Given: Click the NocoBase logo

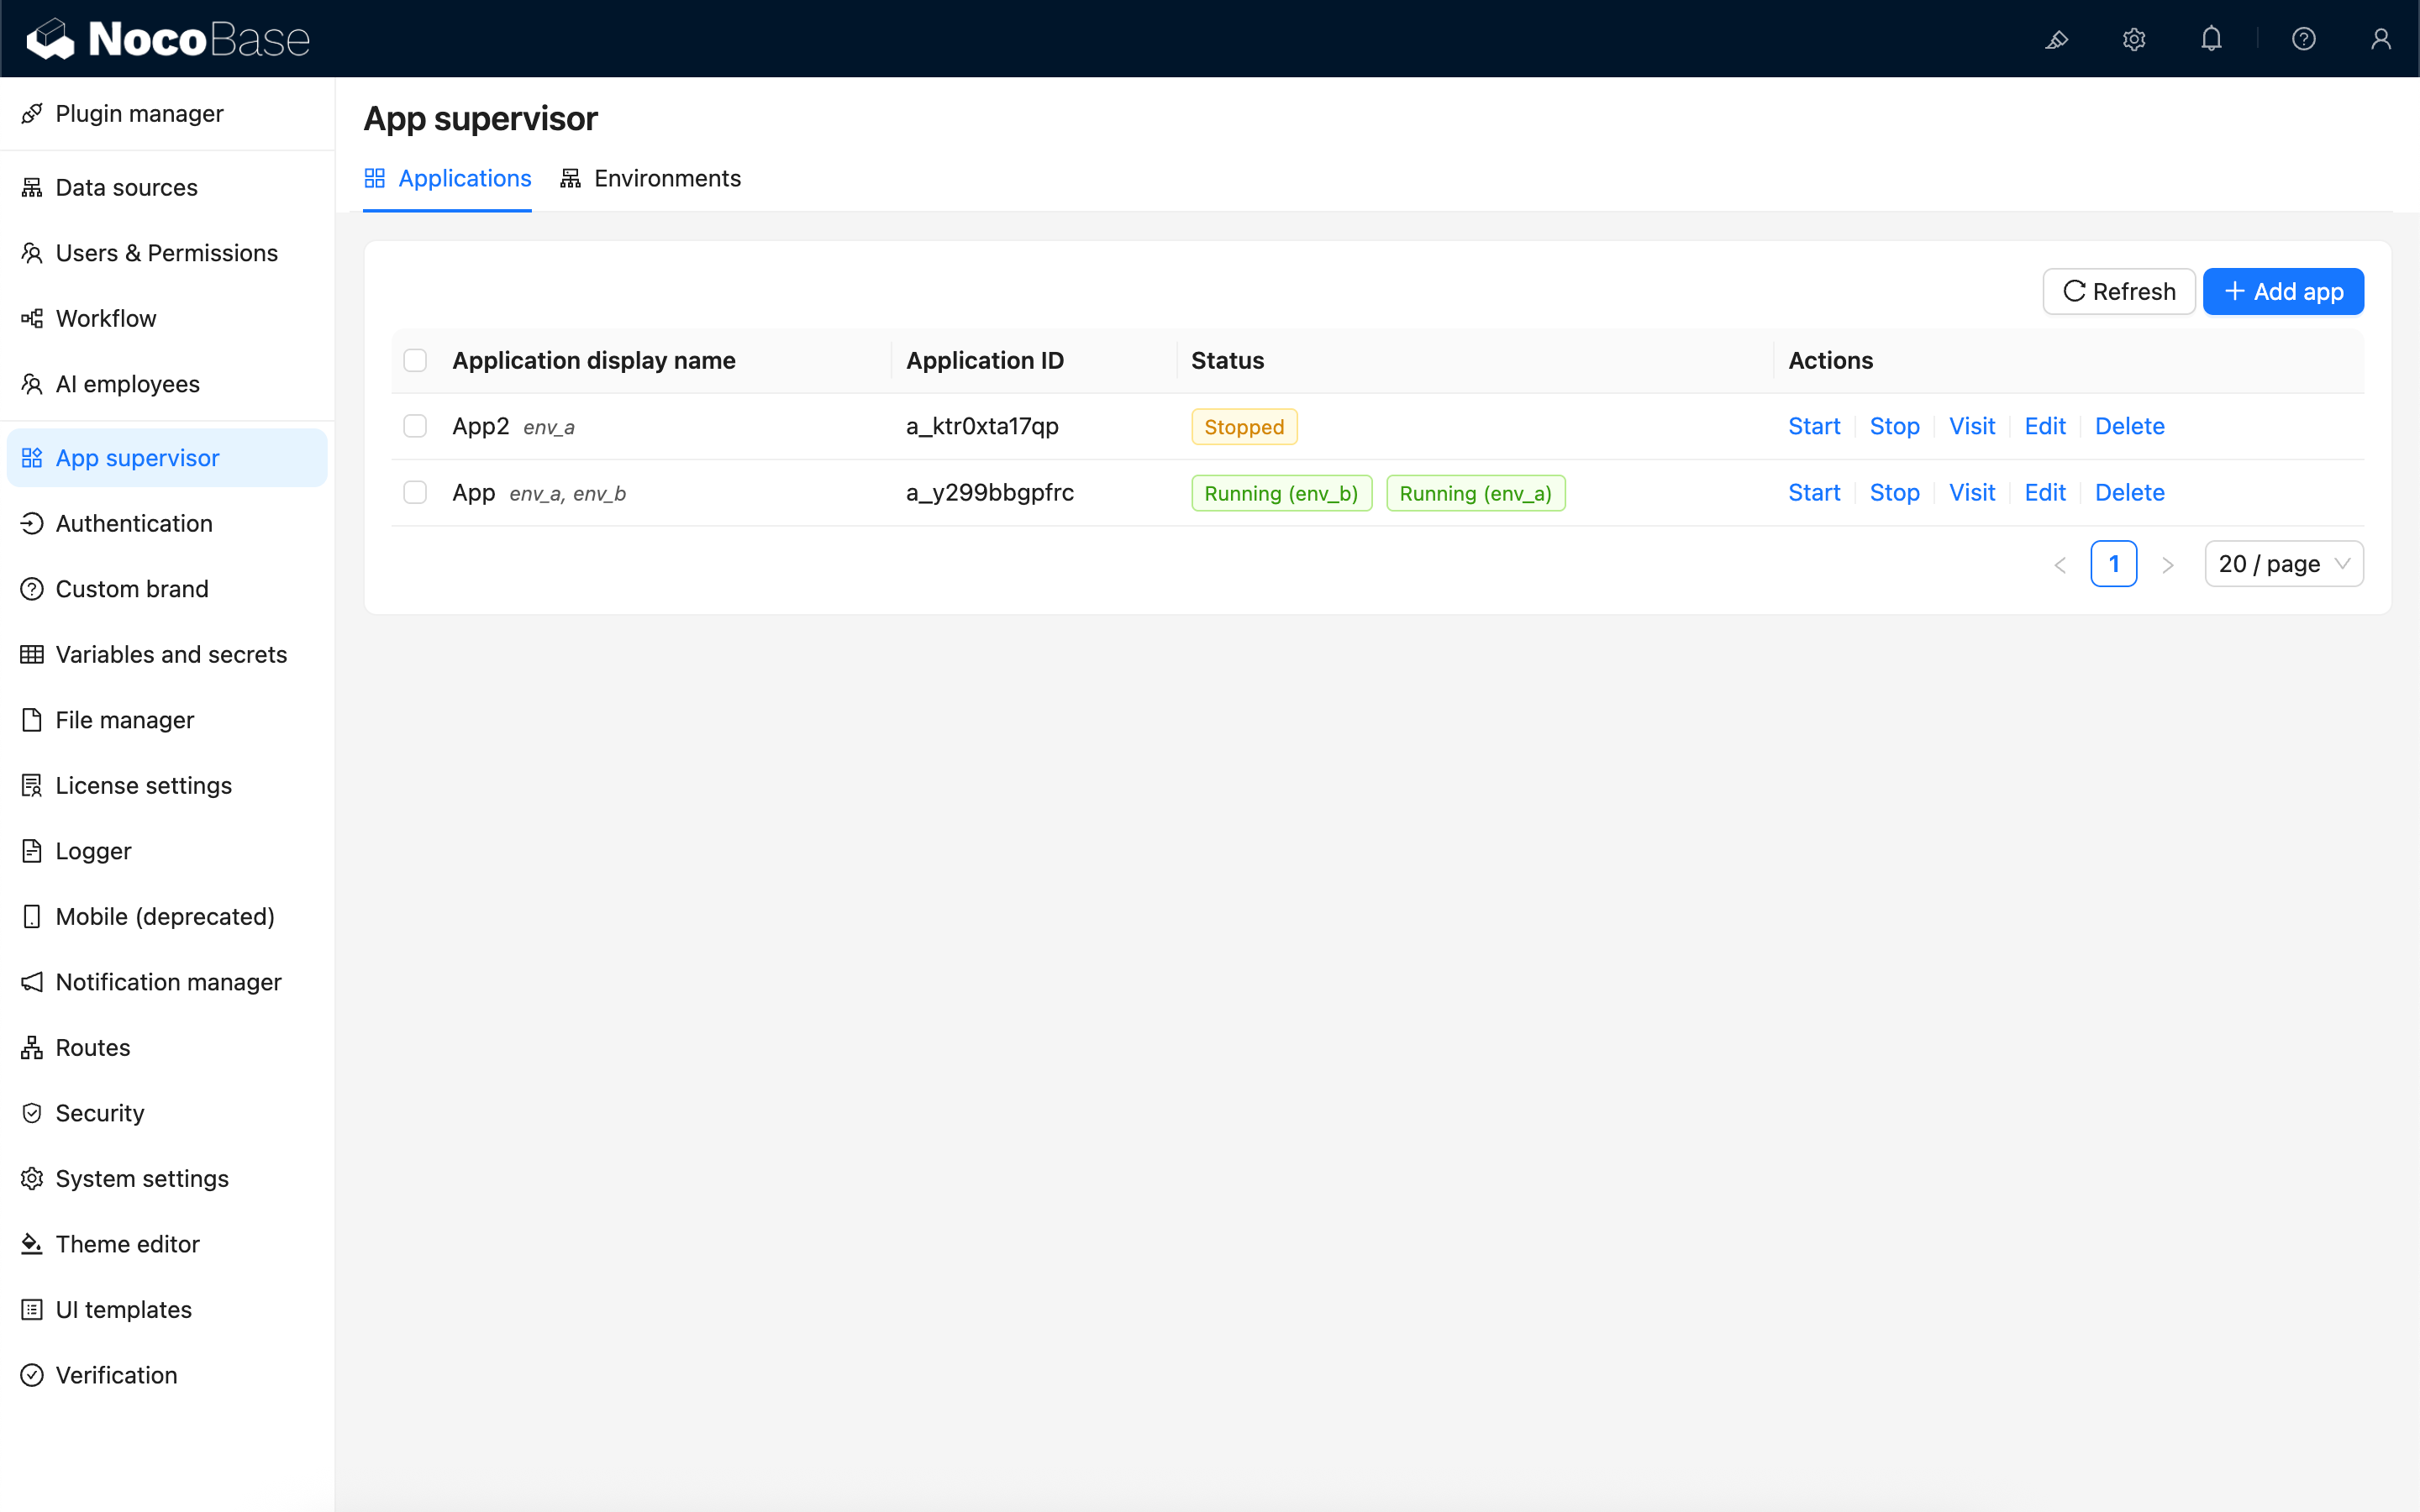Looking at the screenshot, I should [168, 39].
